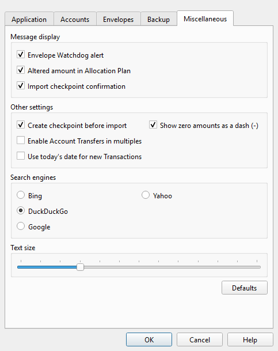
Task: Select the Miscellaneous tab
Action: pyautogui.click(x=205, y=18)
